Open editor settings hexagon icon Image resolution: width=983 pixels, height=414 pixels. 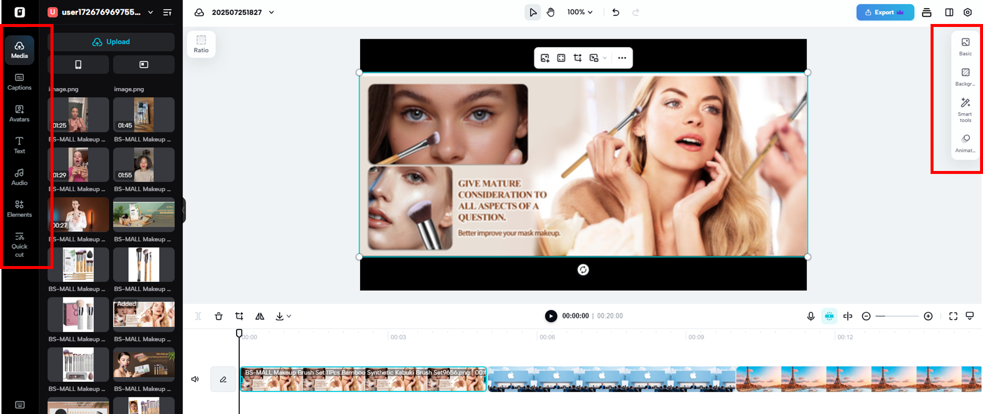tap(967, 12)
